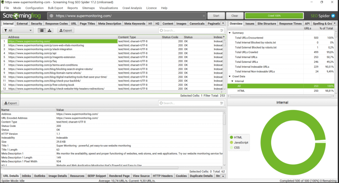Open the View Source tab
This screenshot has height=183, width=339.
[x=141, y=176]
